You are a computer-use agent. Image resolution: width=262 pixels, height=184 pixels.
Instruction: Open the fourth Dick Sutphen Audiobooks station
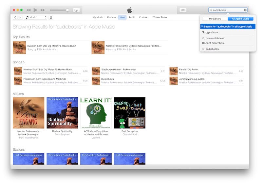point(130,159)
